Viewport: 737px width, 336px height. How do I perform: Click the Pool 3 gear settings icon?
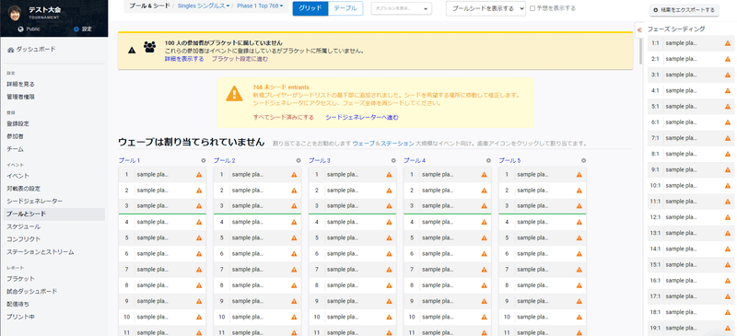pyautogui.click(x=393, y=161)
